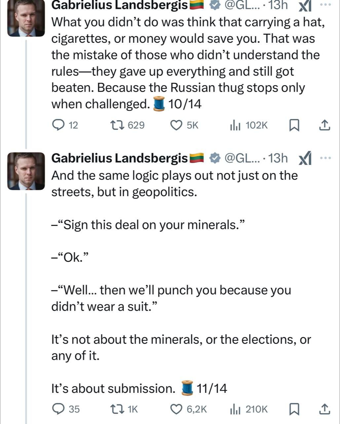The image size is (340, 424).
Task: Share the 10/14 tweet
Action: pyautogui.click(x=324, y=125)
